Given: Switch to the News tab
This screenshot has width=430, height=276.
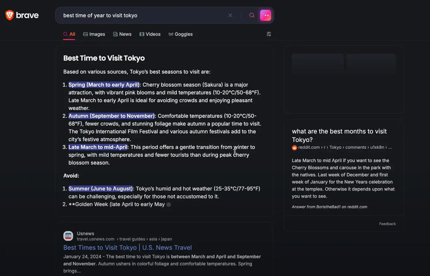Looking at the screenshot, I should (122, 34).
